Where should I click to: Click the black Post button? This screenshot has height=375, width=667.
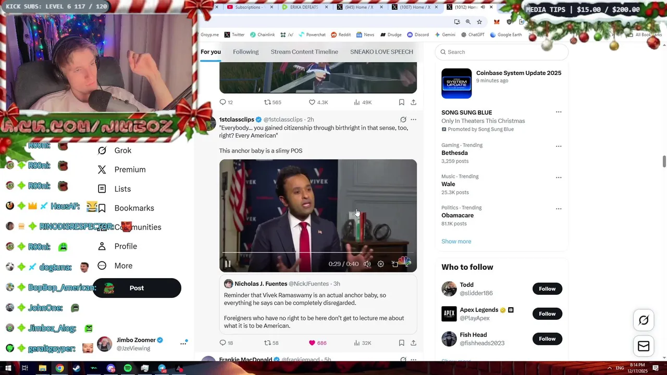[x=137, y=288]
